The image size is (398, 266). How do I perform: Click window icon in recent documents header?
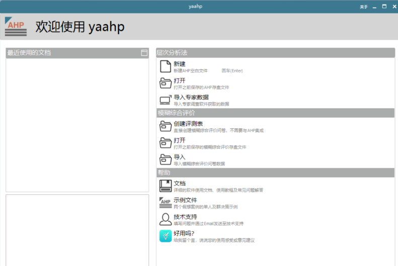[x=144, y=53]
